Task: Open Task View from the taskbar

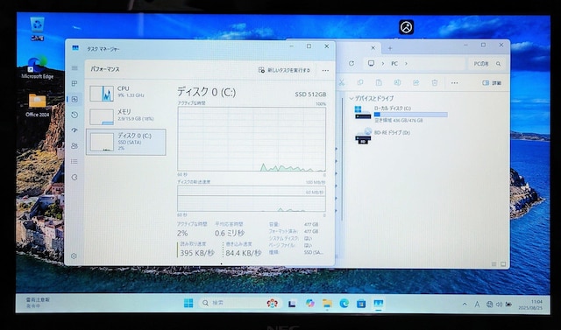Action: [x=292, y=304]
